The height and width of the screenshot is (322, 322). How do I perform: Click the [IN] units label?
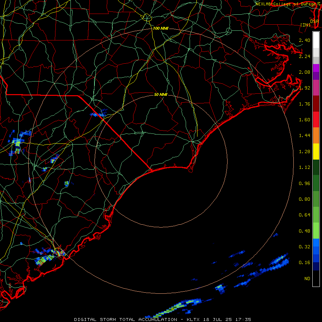(305, 25)
